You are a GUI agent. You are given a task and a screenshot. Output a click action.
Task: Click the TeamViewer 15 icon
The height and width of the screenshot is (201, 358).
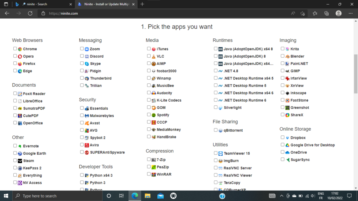pyautogui.click(x=221, y=154)
